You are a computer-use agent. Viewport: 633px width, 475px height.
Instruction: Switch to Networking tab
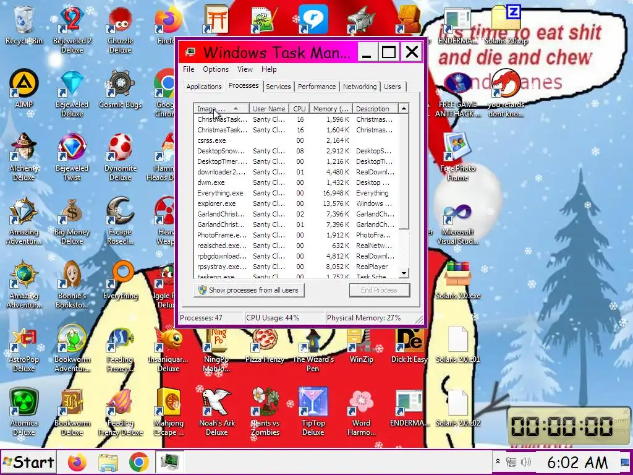[x=360, y=87]
